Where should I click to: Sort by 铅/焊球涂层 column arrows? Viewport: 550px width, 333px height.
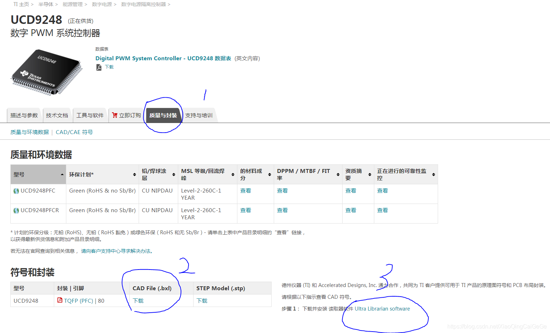tap(174, 175)
